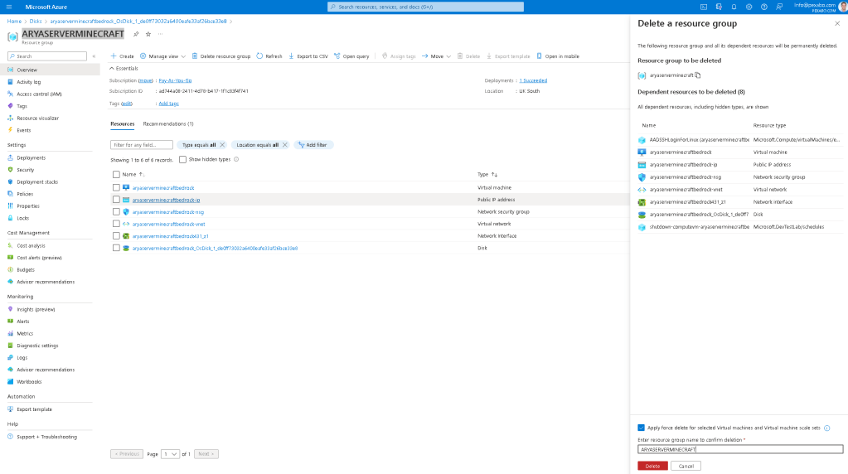Show info about force delete option
This screenshot has height=474, width=848.
point(827,428)
